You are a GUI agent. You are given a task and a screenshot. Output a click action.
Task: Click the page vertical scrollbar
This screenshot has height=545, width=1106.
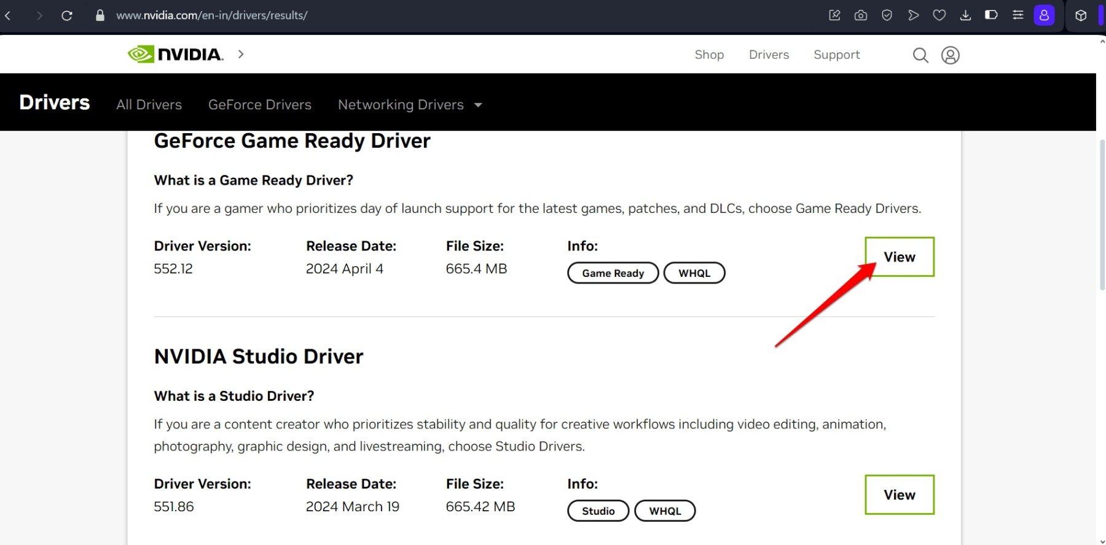click(1102, 215)
